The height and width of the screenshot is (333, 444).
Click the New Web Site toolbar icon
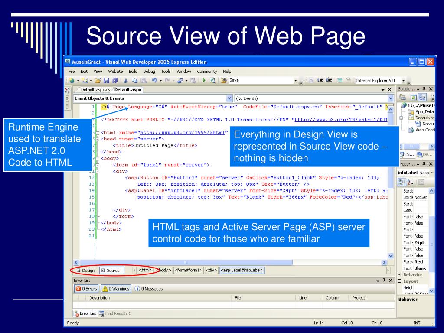click(x=72, y=81)
